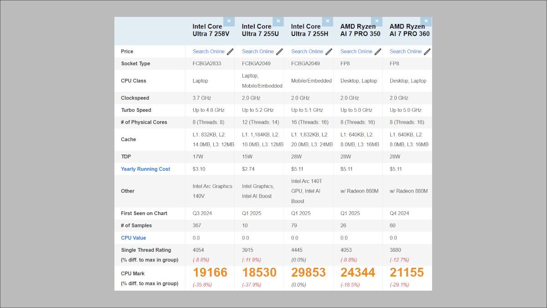This screenshot has width=547, height=308.
Task: Click Mobile/Embedded CPU class for 255H
Action: click(312, 81)
